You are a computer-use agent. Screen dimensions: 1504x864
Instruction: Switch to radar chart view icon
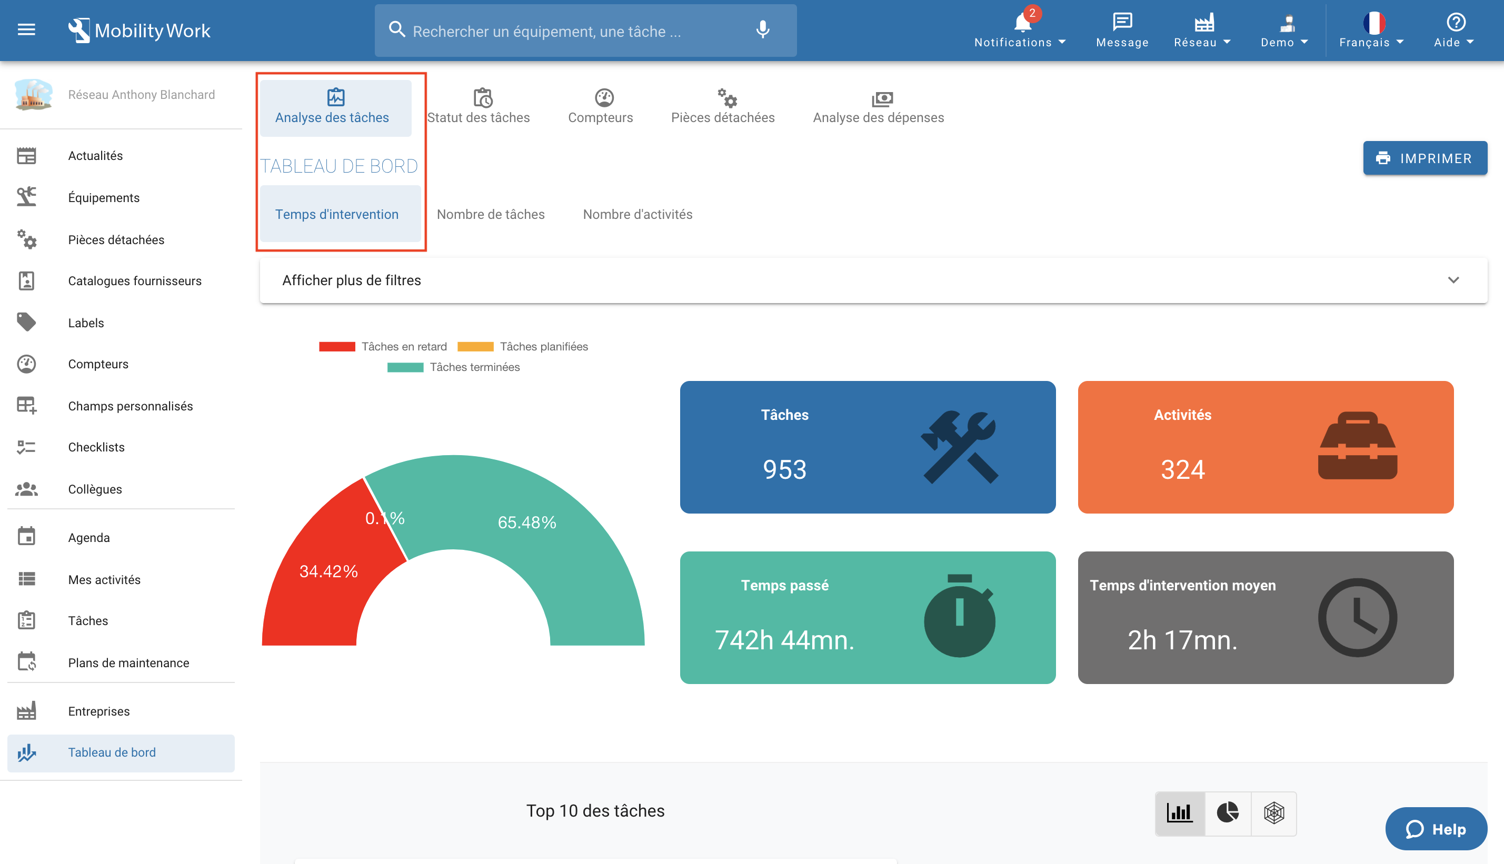click(1274, 812)
